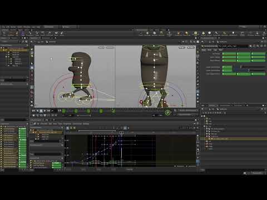Viewport: 267px width, 200px height.
Task: Click the blue highlighted icon on graph right sidebar
Action: point(198,161)
